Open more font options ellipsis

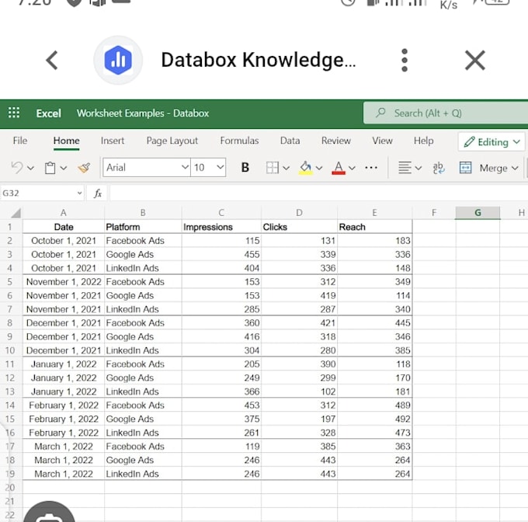point(371,167)
